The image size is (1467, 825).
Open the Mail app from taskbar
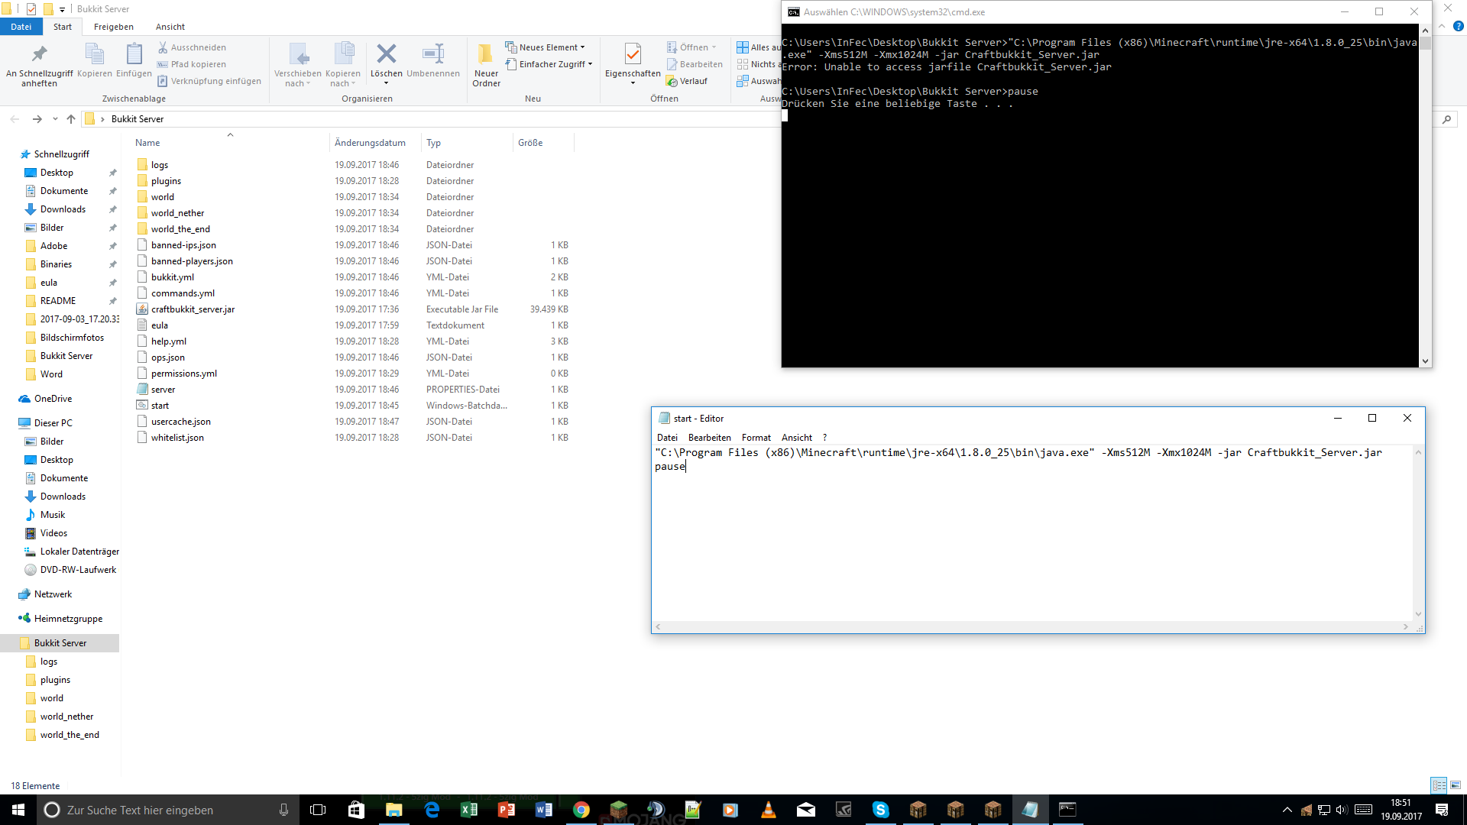806,810
